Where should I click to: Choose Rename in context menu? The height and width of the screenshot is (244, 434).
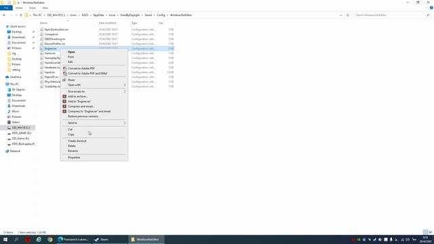pos(73,151)
